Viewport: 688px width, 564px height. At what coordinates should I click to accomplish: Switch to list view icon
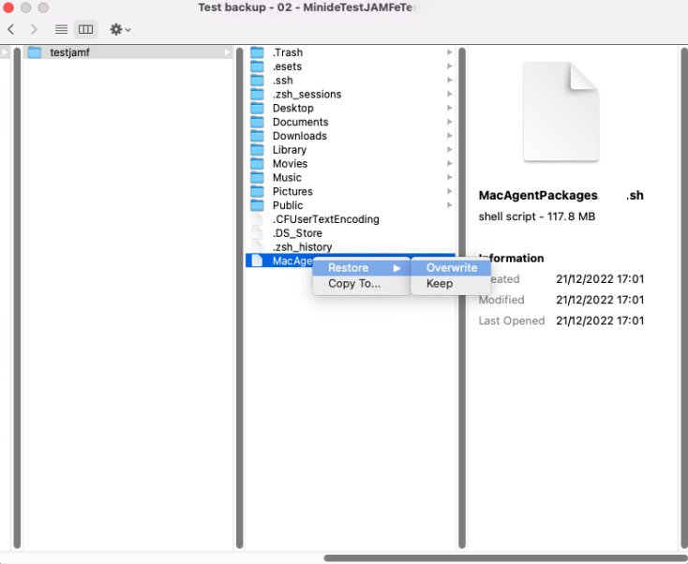click(61, 30)
